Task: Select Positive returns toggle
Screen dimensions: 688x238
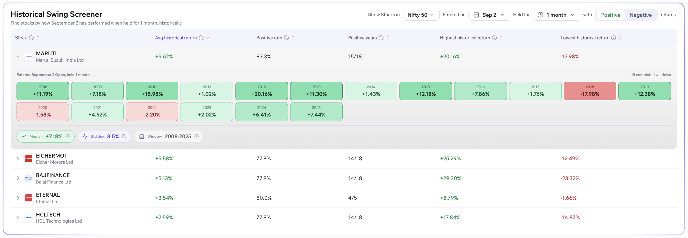Action: click(x=611, y=15)
